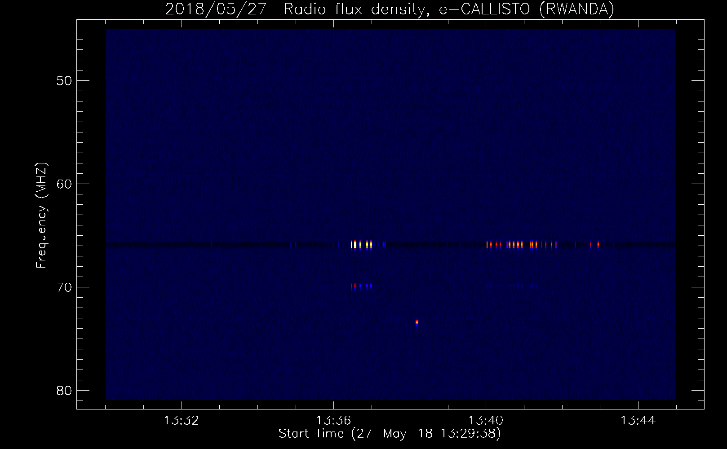Click the '80' frequency tick label

point(64,391)
